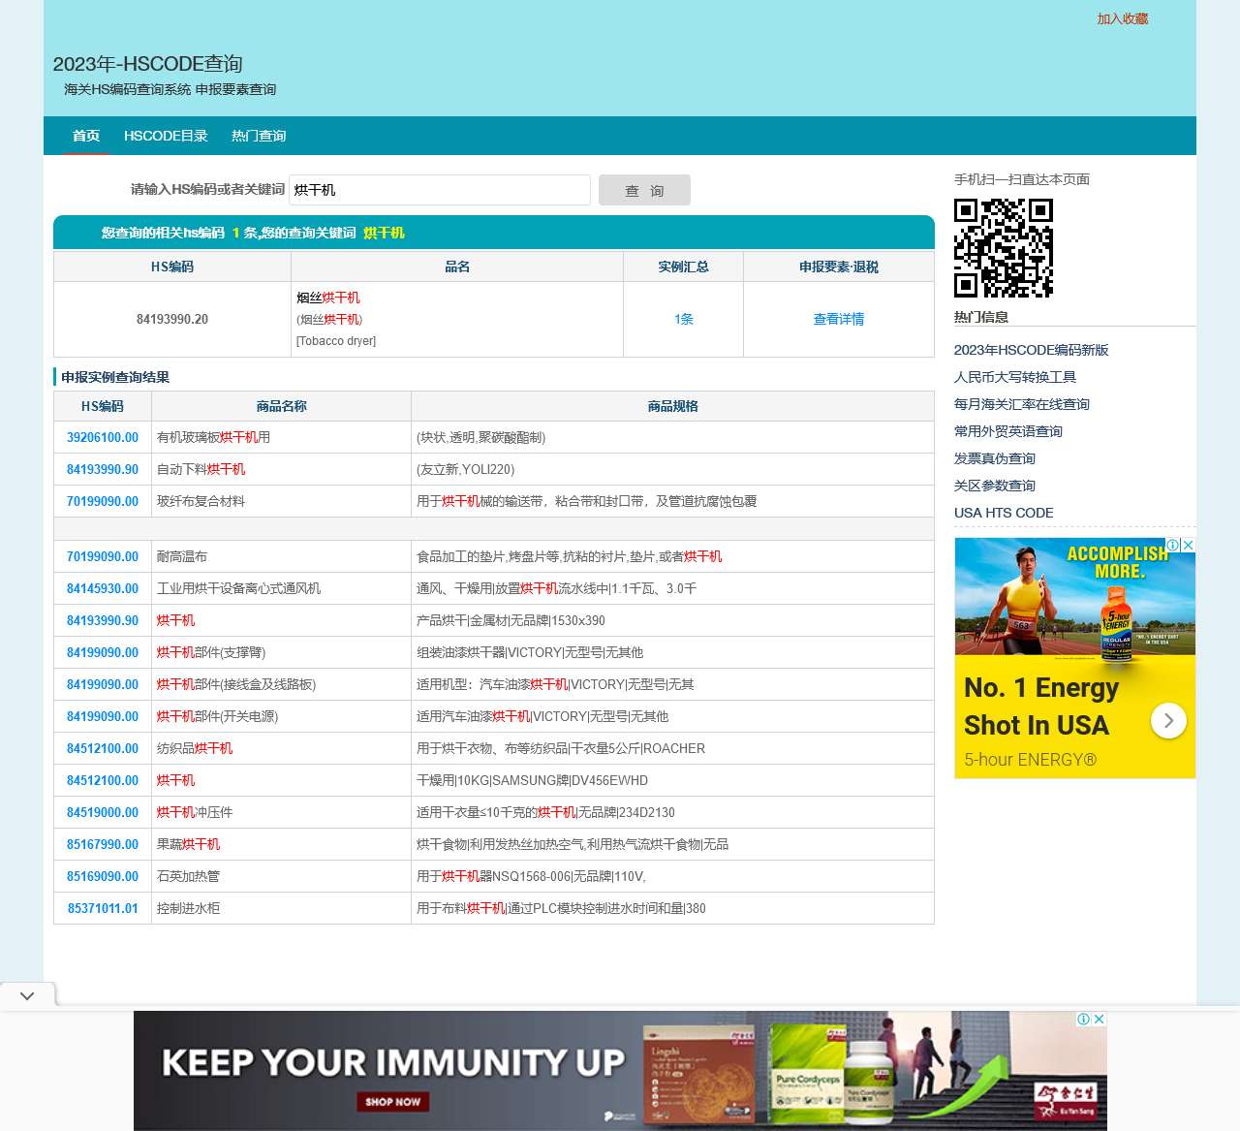This screenshot has height=1131, width=1240.
Task: Open the HSCODE目录 tab
Action: [166, 136]
